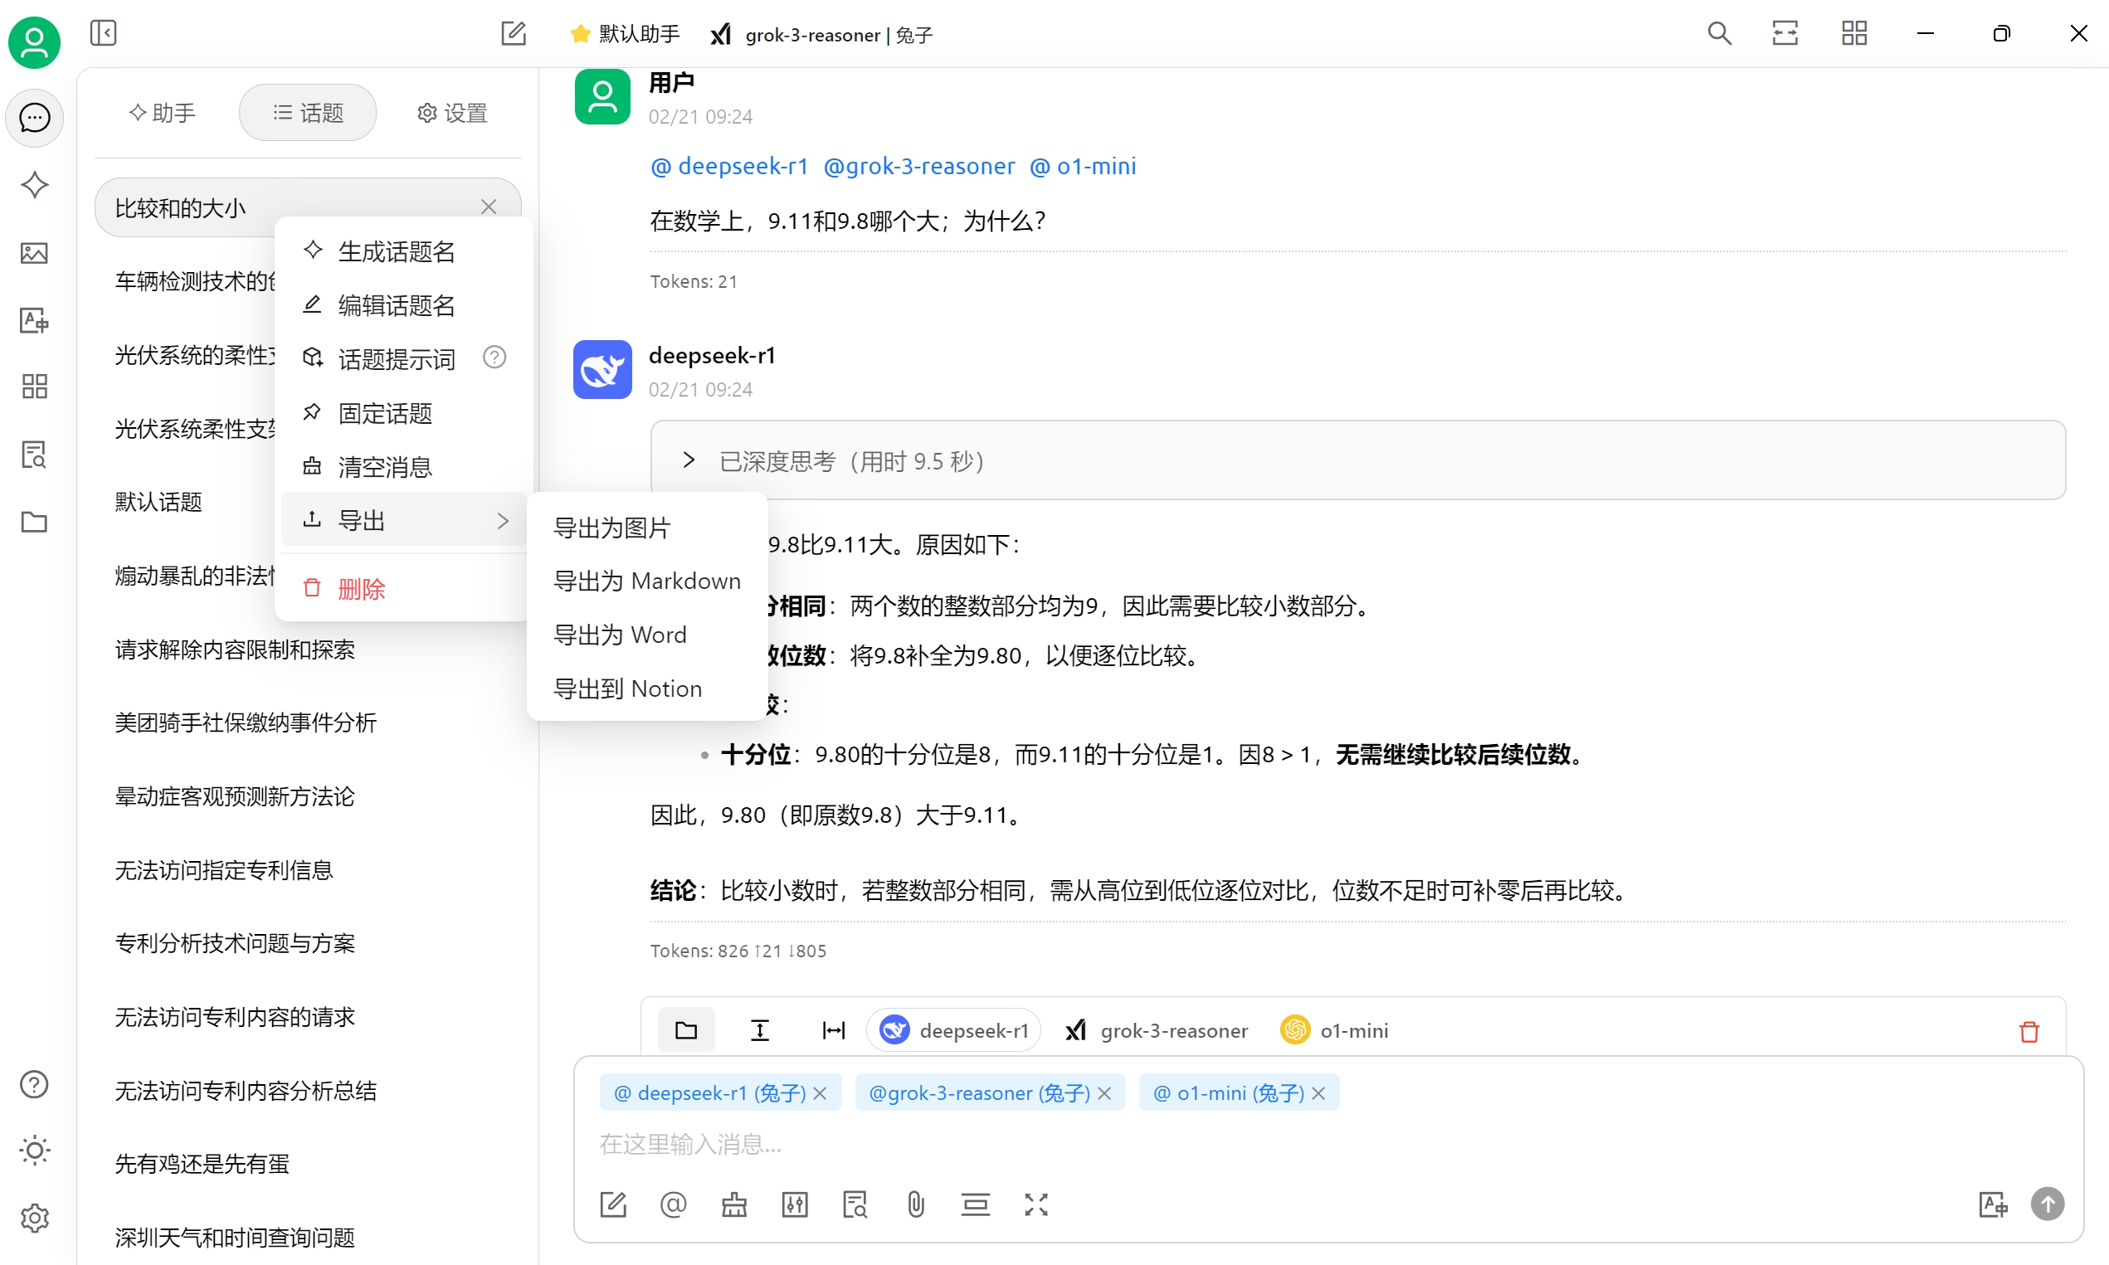2109x1265 pixels.
Task: Choose 导出为 Markdown from the submenu
Action: point(647,581)
